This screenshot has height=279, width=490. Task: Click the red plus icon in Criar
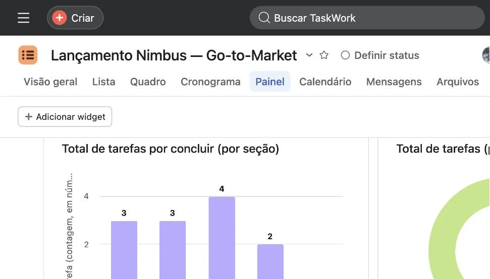click(60, 18)
